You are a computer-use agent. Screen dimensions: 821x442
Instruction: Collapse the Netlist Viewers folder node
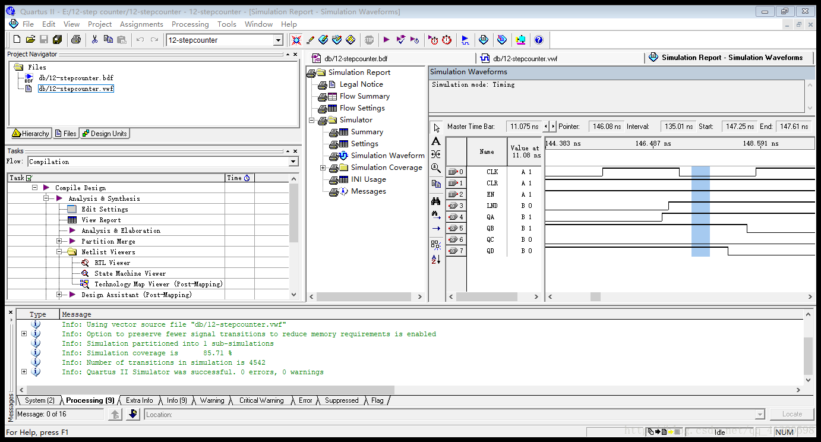point(59,252)
